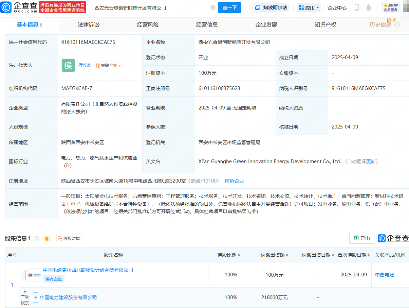The width and height of the screenshot is (409, 308).
Task: Click the 查一下 search button
Action: tap(229, 7)
